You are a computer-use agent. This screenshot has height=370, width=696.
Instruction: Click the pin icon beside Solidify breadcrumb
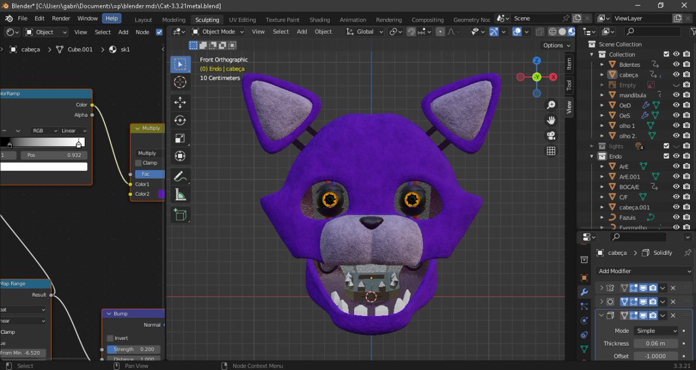click(687, 252)
